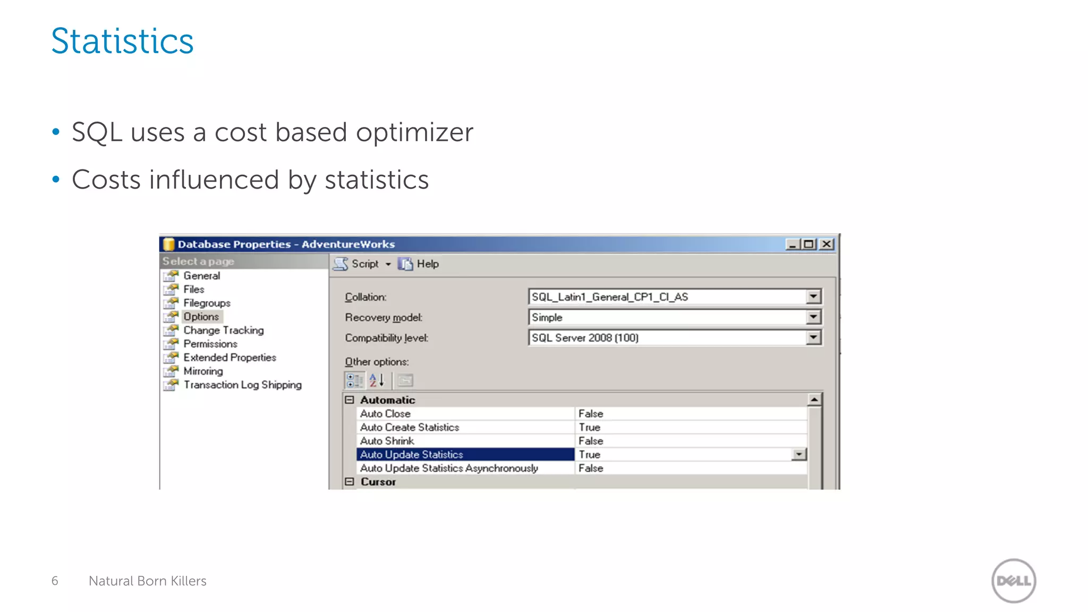Click the Alphabetical sort icon
1088x612 pixels.
[x=377, y=380]
